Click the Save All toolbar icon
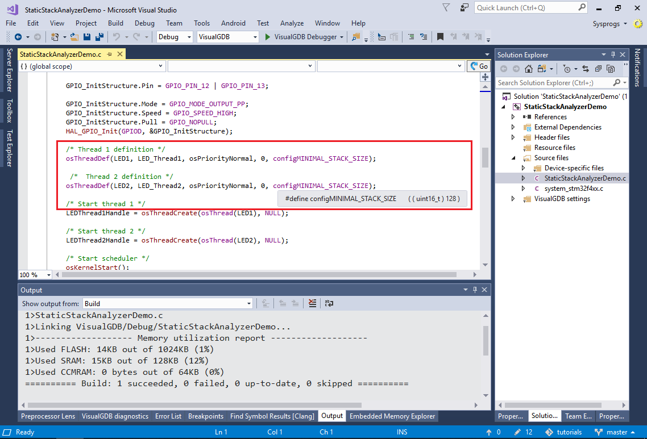The image size is (647, 439). [98, 37]
